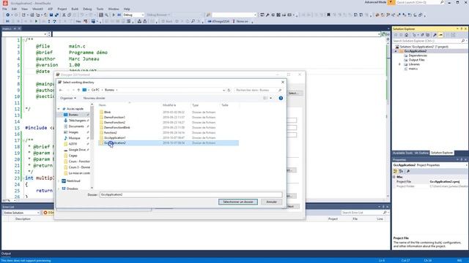Open Entire Solution dropdown in Error List
The height and width of the screenshot is (263, 469).
pyautogui.click(x=21, y=213)
